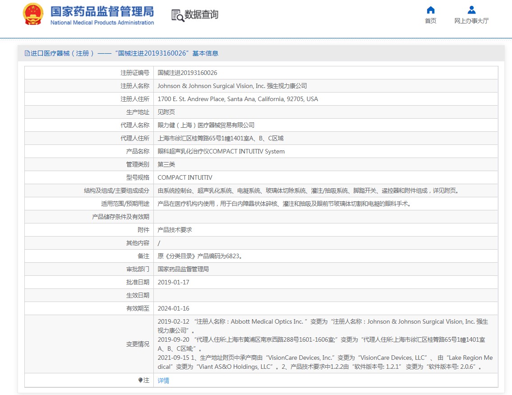512x395 pixels.
Task: Open the 数据查询 section title
Action: (x=202, y=15)
